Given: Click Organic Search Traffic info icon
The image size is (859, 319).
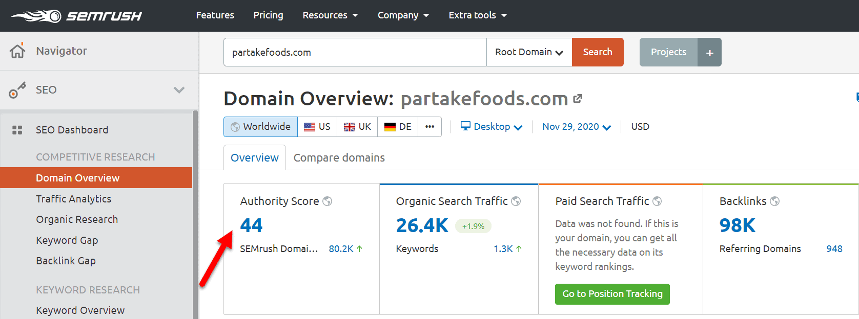Looking at the screenshot, I should click(516, 201).
